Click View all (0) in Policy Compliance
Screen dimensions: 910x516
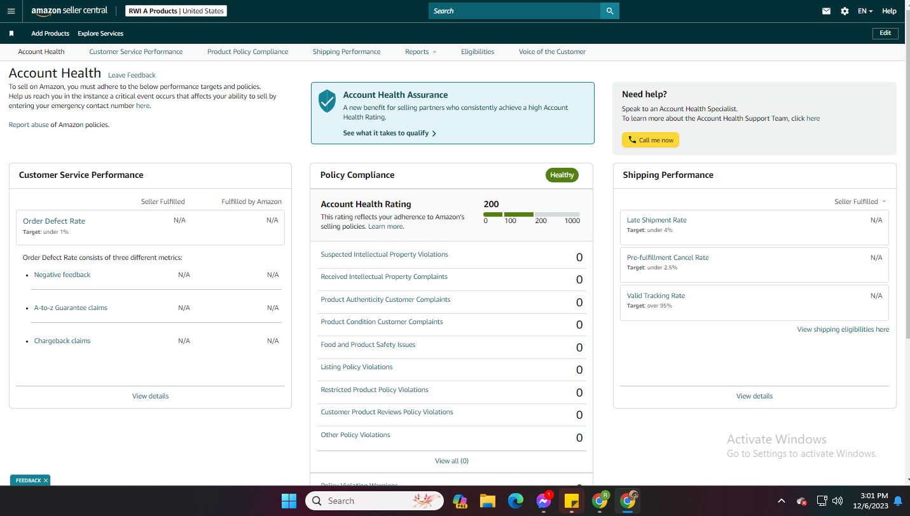(x=452, y=461)
